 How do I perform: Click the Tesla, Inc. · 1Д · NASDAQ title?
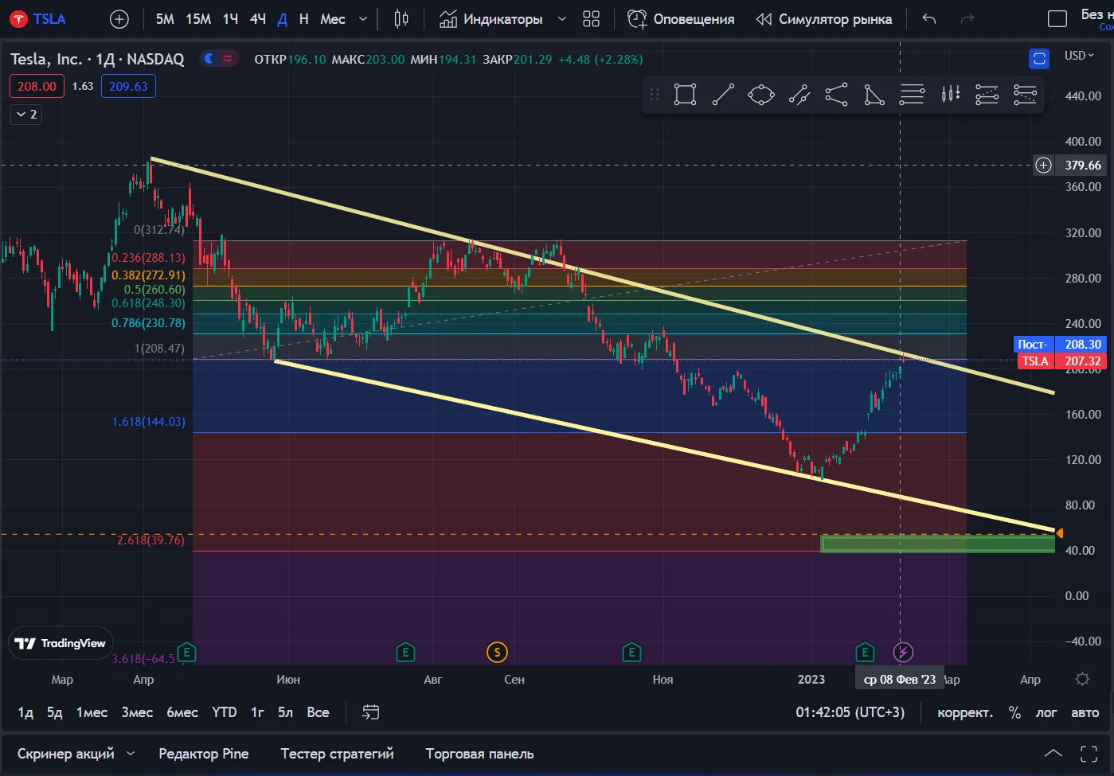(97, 59)
